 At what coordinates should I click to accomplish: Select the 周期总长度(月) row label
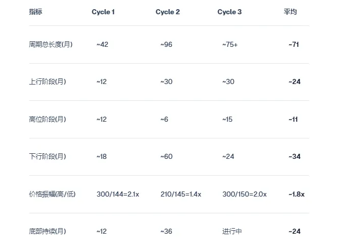click(51, 44)
